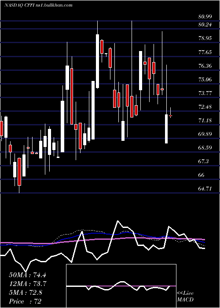Click the 64.71 price axis label

pyautogui.click(x=205, y=189)
